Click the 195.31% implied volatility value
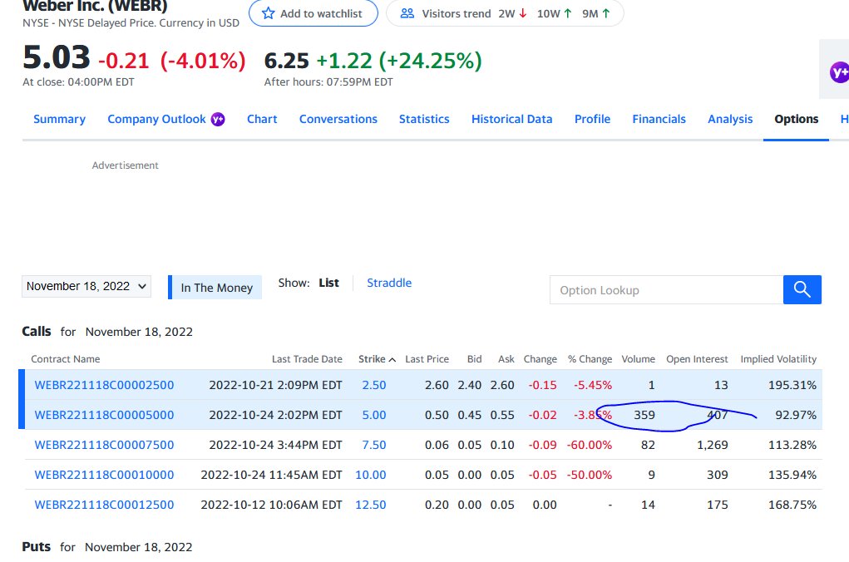849x562 pixels. coord(792,385)
